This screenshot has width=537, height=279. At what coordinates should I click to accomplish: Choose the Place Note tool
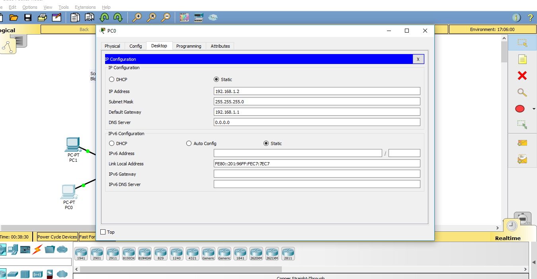(x=522, y=59)
